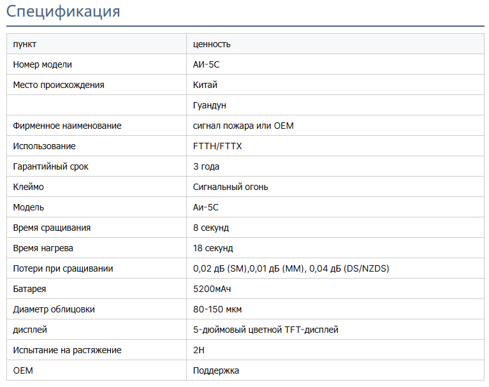489x387 pixels.
Task: Click the 'Поддержка' value
Action: [215, 370]
